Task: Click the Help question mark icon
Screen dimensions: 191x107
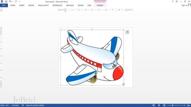Action: click(172, 1)
